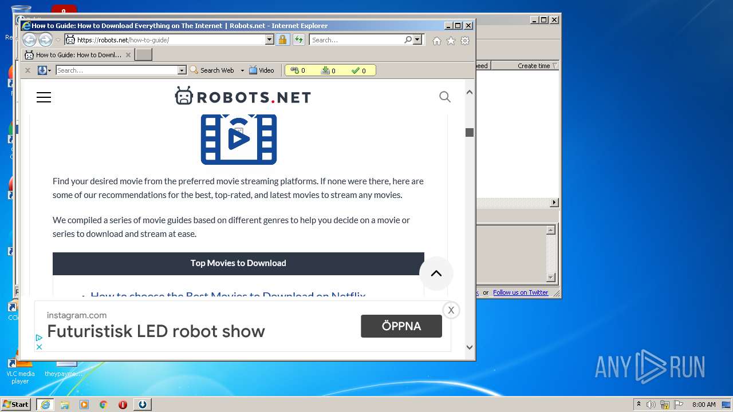Click the ROBOTS.NET site logo
The height and width of the screenshot is (412, 733).
click(x=243, y=96)
